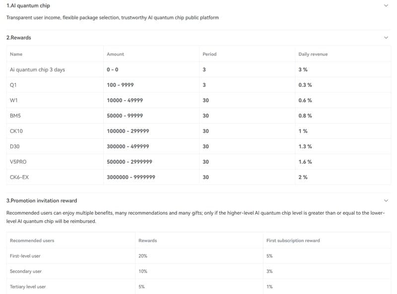
Task: Click the Period column header
Action: 209,54
